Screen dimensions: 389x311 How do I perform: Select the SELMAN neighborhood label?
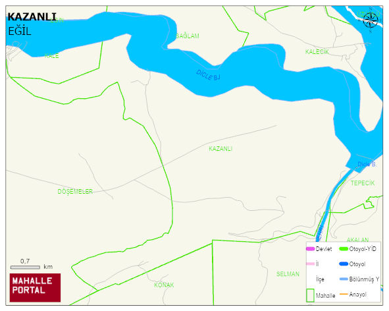[x=288, y=274]
